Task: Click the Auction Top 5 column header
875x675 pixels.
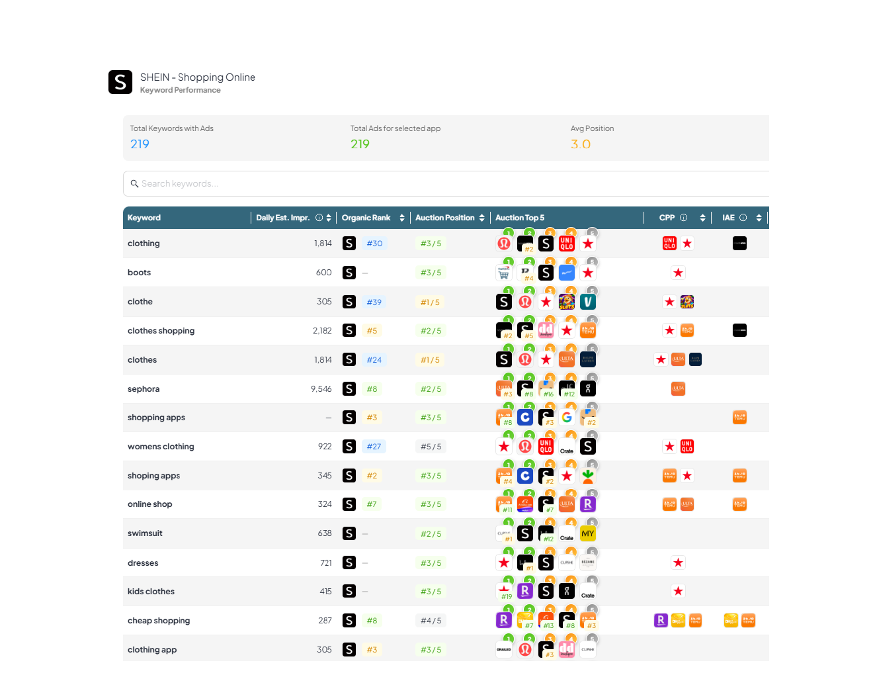Action: tap(520, 218)
